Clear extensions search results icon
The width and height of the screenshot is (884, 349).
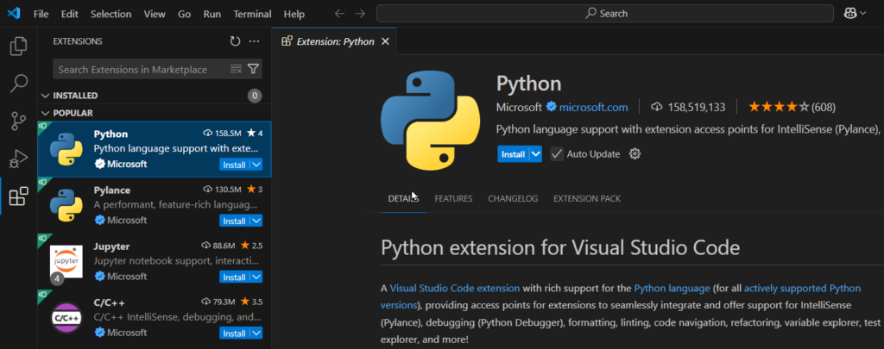pos(236,69)
